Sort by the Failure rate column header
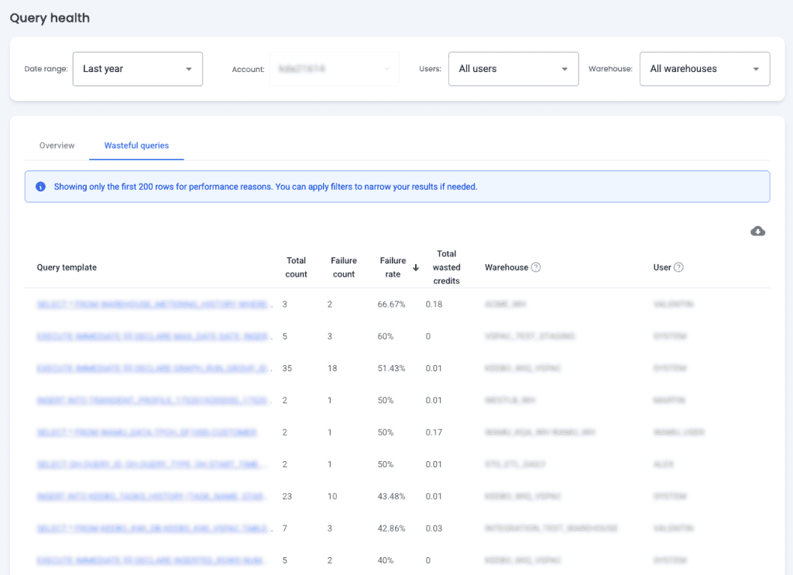 pyautogui.click(x=393, y=267)
